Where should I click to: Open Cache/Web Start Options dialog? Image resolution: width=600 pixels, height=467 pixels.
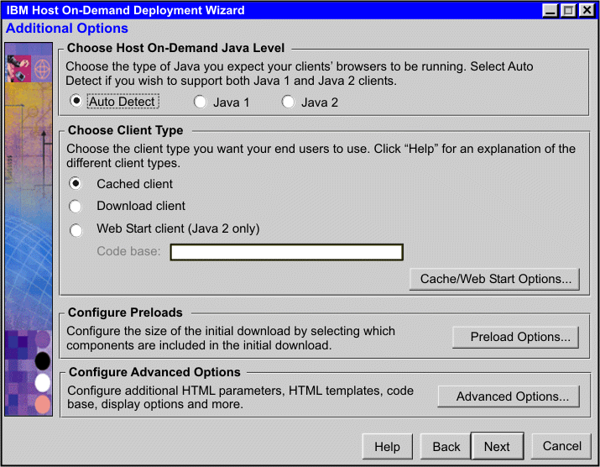tap(494, 279)
